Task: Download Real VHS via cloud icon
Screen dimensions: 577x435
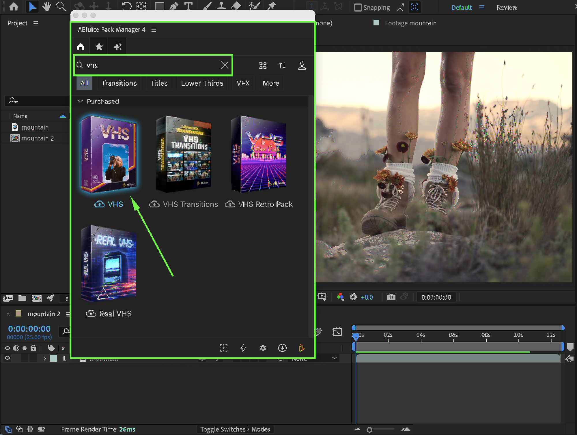Action: 91,314
